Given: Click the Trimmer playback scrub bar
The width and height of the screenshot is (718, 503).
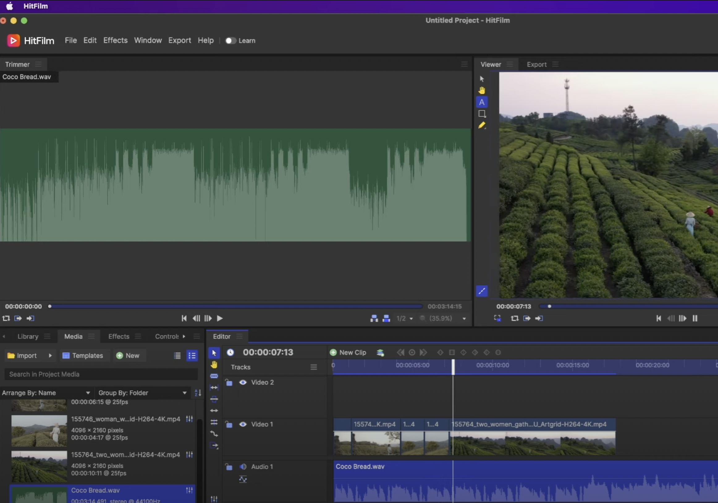Looking at the screenshot, I should pos(234,306).
